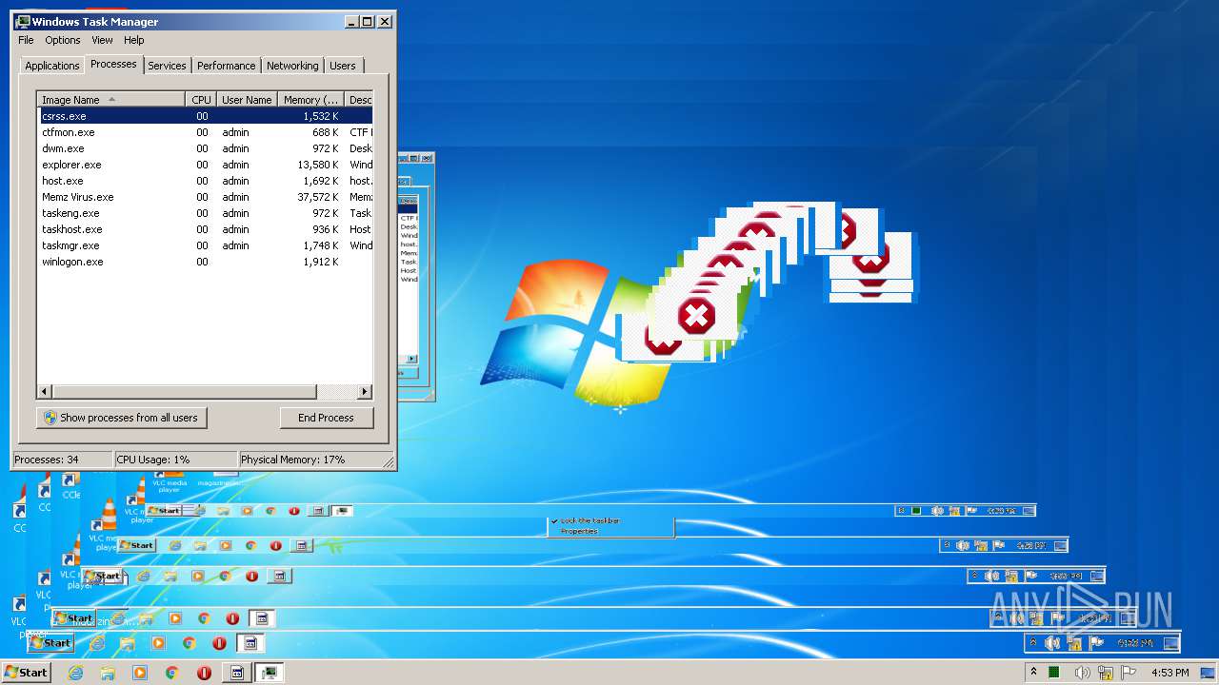Open the File menu in Task Manager

click(x=26, y=40)
